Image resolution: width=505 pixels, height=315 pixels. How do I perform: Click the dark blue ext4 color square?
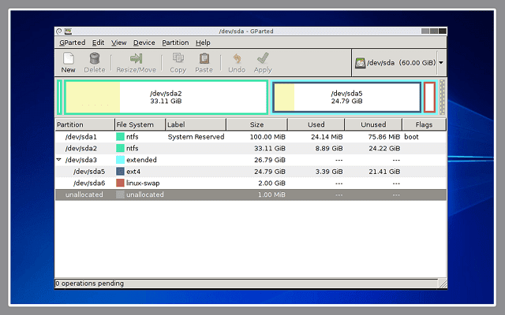tap(120, 172)
